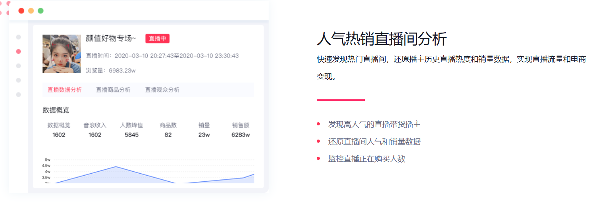Toggle the 直播中 live status badge
The width and height of the screenshot is (600, 222).
[157, 39]
